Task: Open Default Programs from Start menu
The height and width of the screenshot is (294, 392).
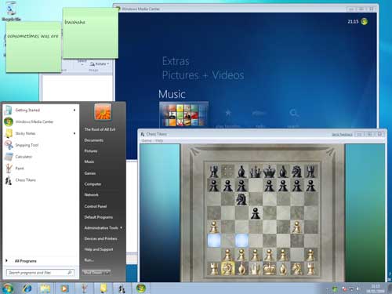Action: 98,217
